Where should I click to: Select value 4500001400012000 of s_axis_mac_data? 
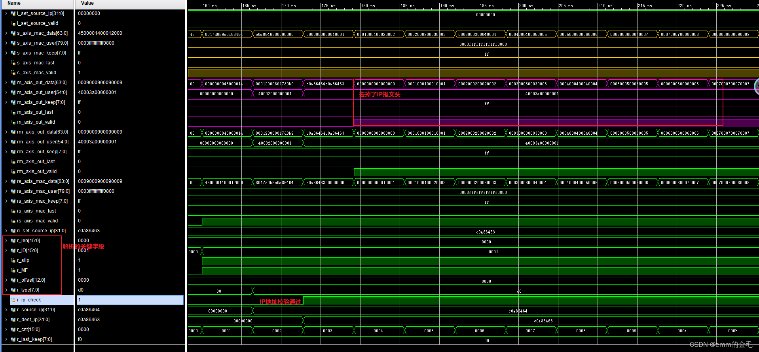pos(100,33)
